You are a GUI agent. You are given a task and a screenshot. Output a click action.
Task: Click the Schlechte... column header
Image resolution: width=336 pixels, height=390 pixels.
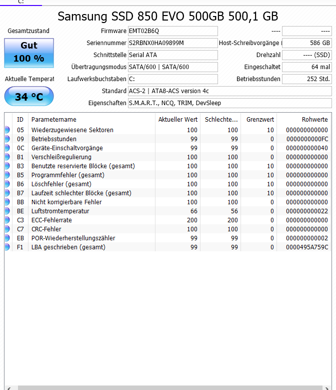(220, 119)
